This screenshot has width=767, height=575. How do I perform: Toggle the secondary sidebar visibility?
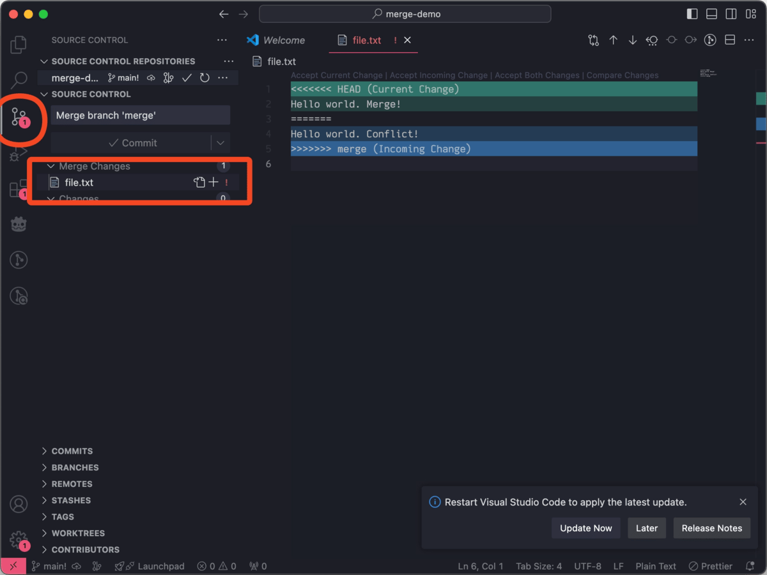coord(731,14)
